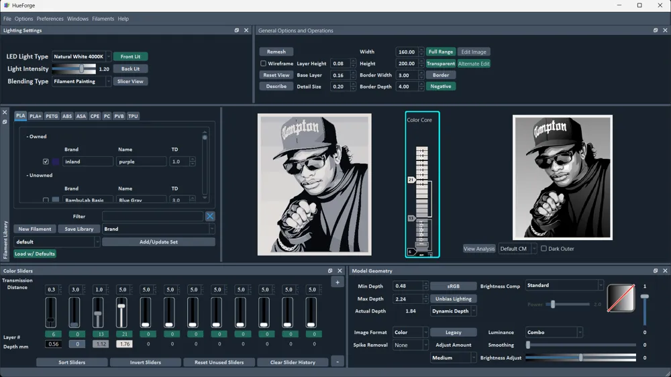The width and height of the screenshot is (671, 377).
Task: Collapse the Owned filaments group
Action: 36,136
